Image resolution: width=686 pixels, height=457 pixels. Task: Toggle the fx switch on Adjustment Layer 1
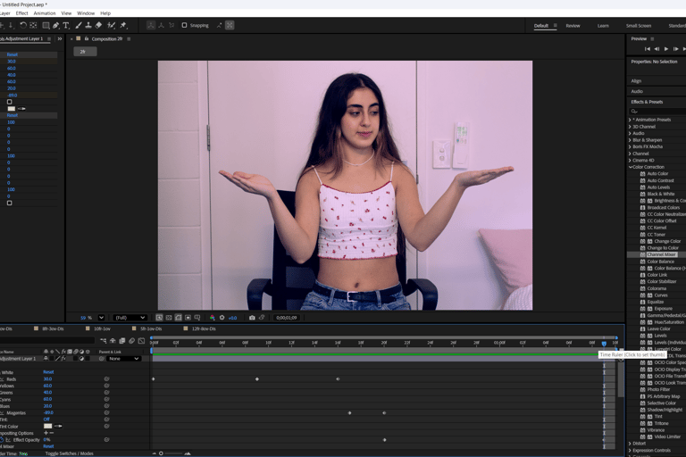click(63, 359)
